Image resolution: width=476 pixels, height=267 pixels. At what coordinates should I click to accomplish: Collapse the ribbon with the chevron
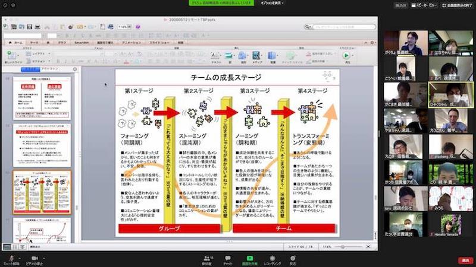(366, 43)
